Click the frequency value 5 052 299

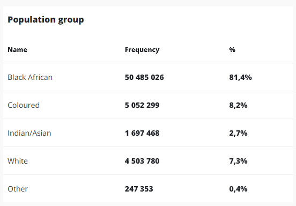coord(142,105)
